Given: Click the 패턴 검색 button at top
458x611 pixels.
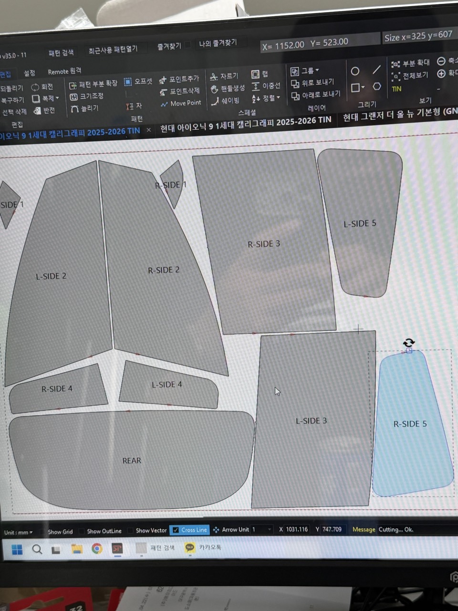Looking at the screenshot, I should 61,53.
